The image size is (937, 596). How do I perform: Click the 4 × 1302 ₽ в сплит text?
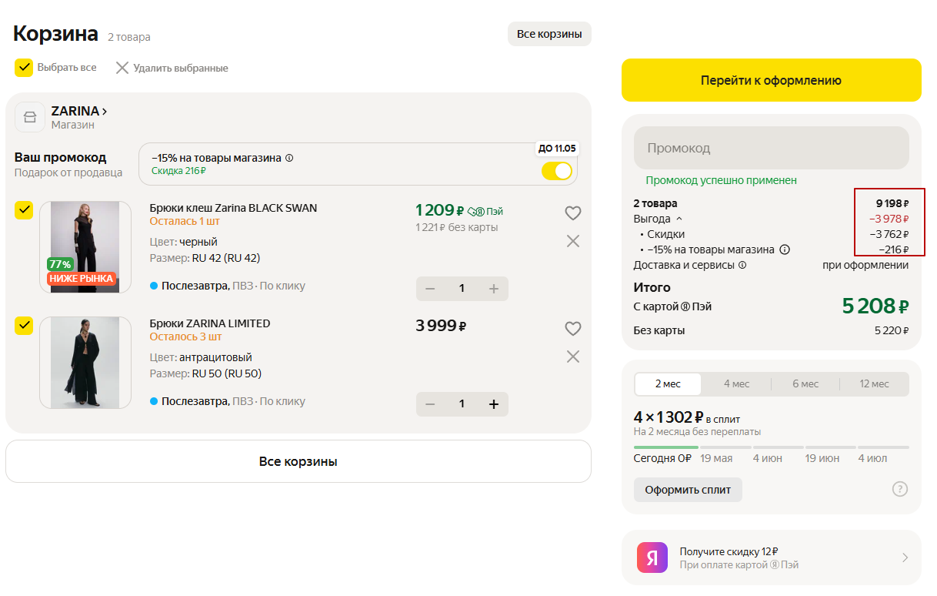coord(686,417)
